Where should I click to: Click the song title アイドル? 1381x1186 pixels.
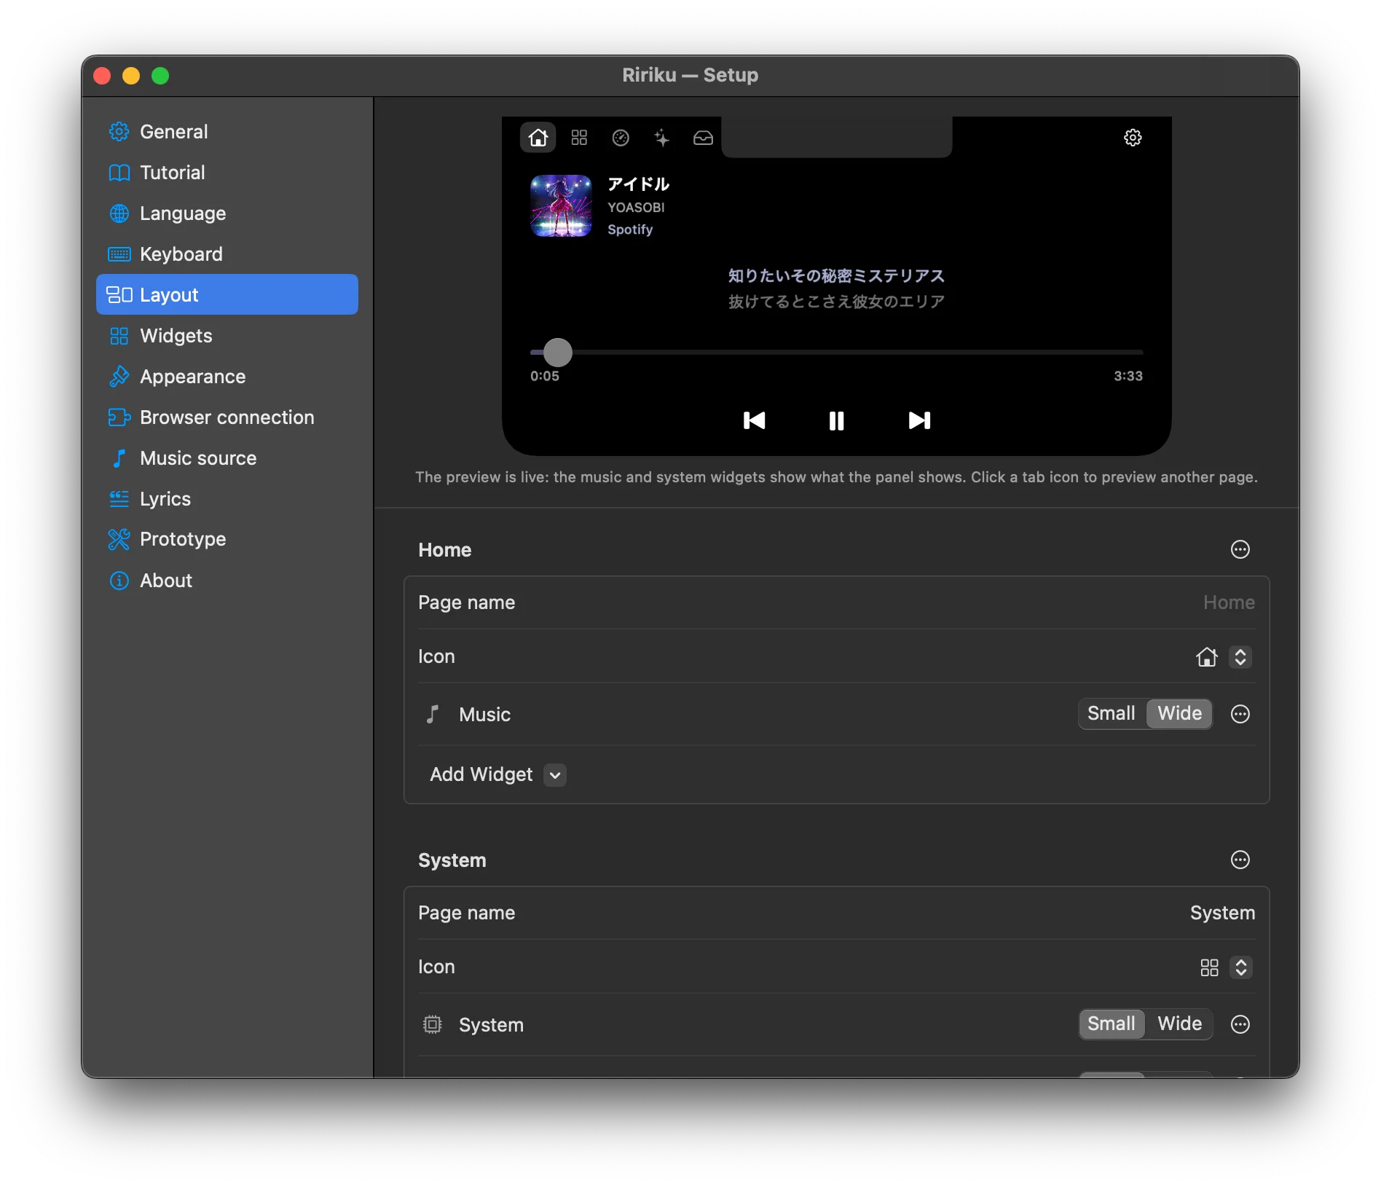point(638,184)
